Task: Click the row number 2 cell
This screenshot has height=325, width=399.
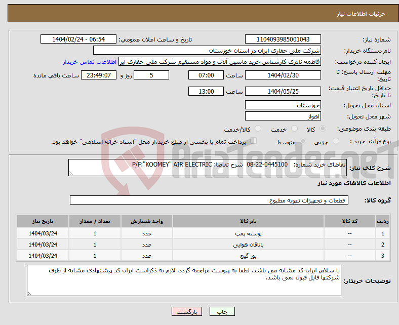Action: [x=383, y=245]
